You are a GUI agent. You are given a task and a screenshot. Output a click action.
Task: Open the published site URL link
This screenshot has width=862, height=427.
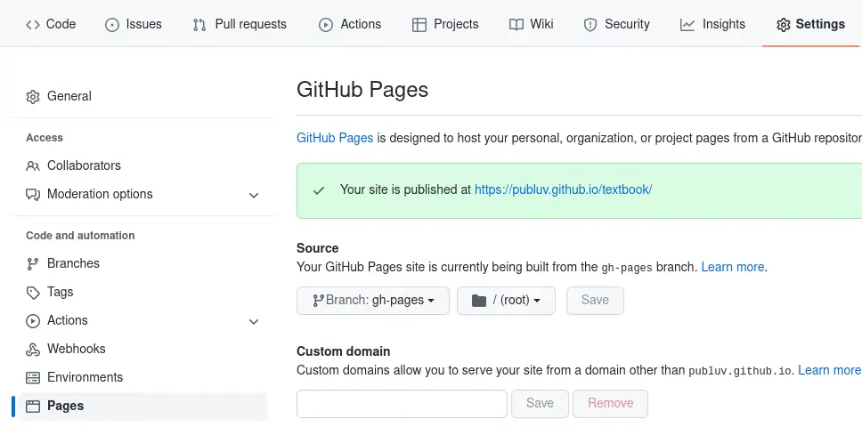point(563,189)
